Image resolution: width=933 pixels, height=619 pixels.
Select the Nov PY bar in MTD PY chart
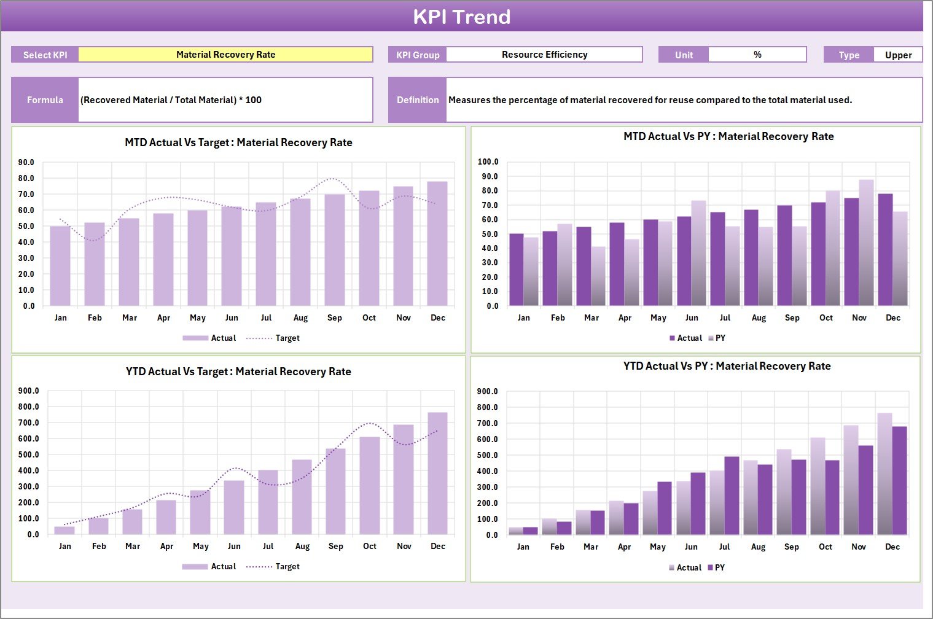pyautogui.click(x=866, y=243)
